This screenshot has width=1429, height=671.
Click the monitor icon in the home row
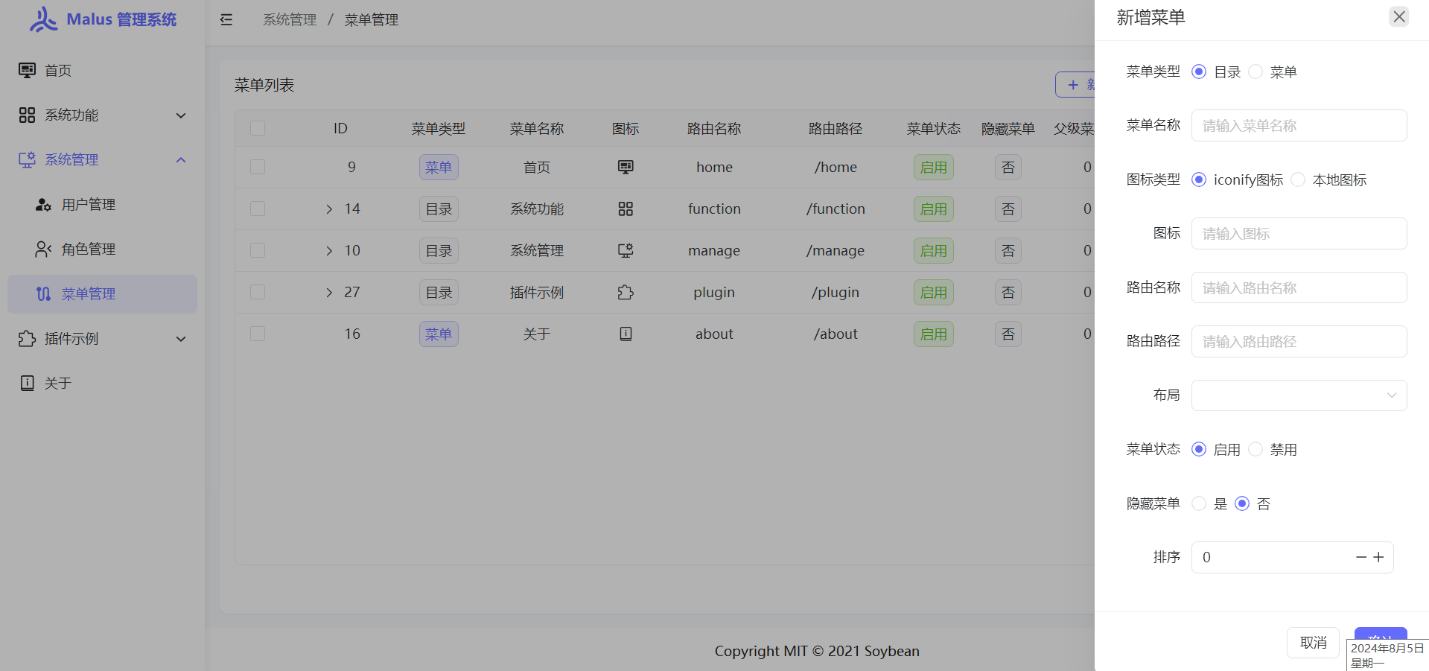[626, 167]
